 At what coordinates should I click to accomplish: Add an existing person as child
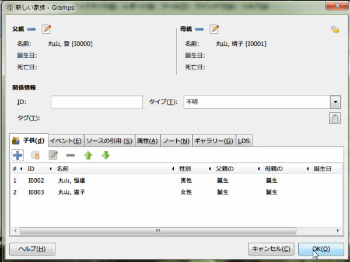pyautogui.click(x=35, y=155)
